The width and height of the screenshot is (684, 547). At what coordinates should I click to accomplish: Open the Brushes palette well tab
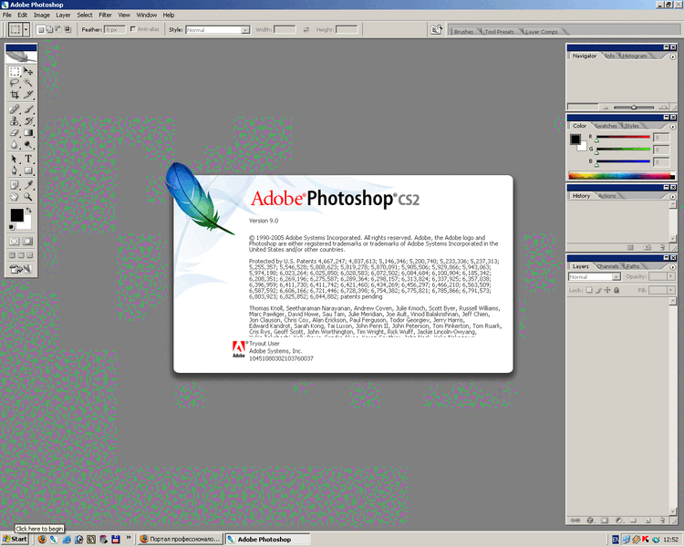coord(463,31)
